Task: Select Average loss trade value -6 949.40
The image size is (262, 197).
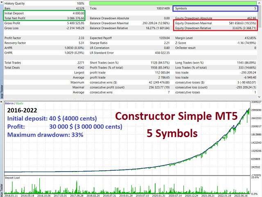Action: pos(250,78)
